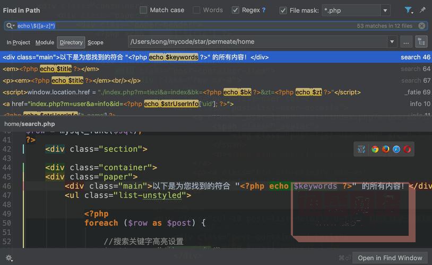Browse for directory with ellipsis button
Screen dimensions: 432x265
tap(406, 42)
